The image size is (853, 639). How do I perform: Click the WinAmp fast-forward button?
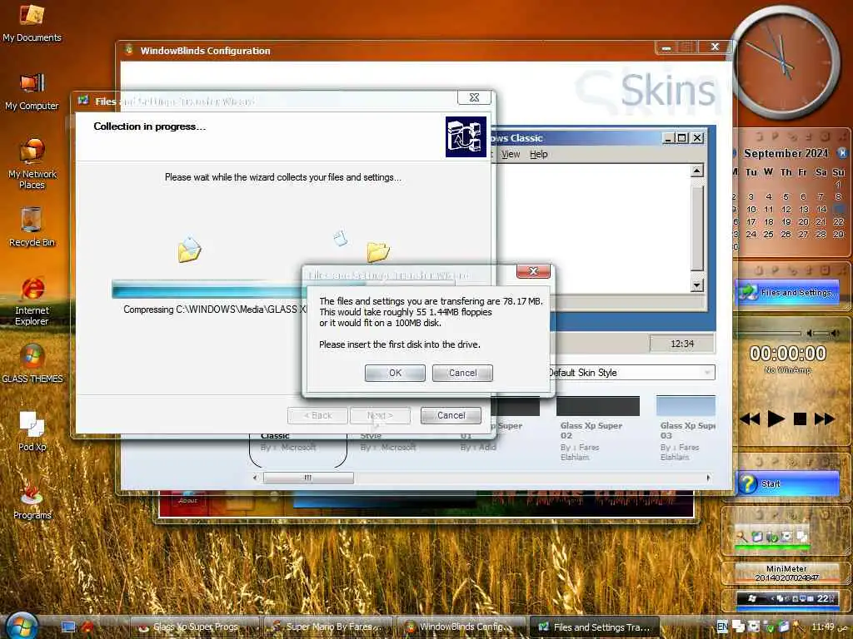pyautogui.click(x=824, y=419)
